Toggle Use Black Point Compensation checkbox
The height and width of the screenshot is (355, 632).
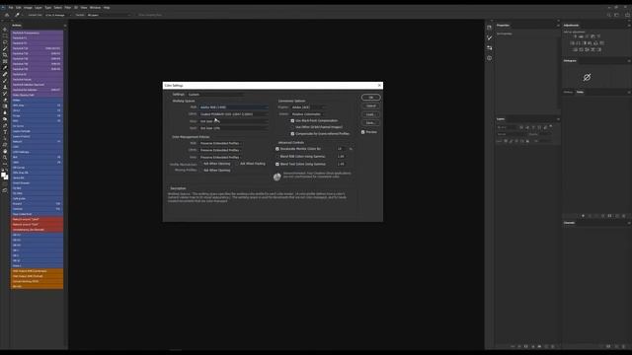pos(292,120)
